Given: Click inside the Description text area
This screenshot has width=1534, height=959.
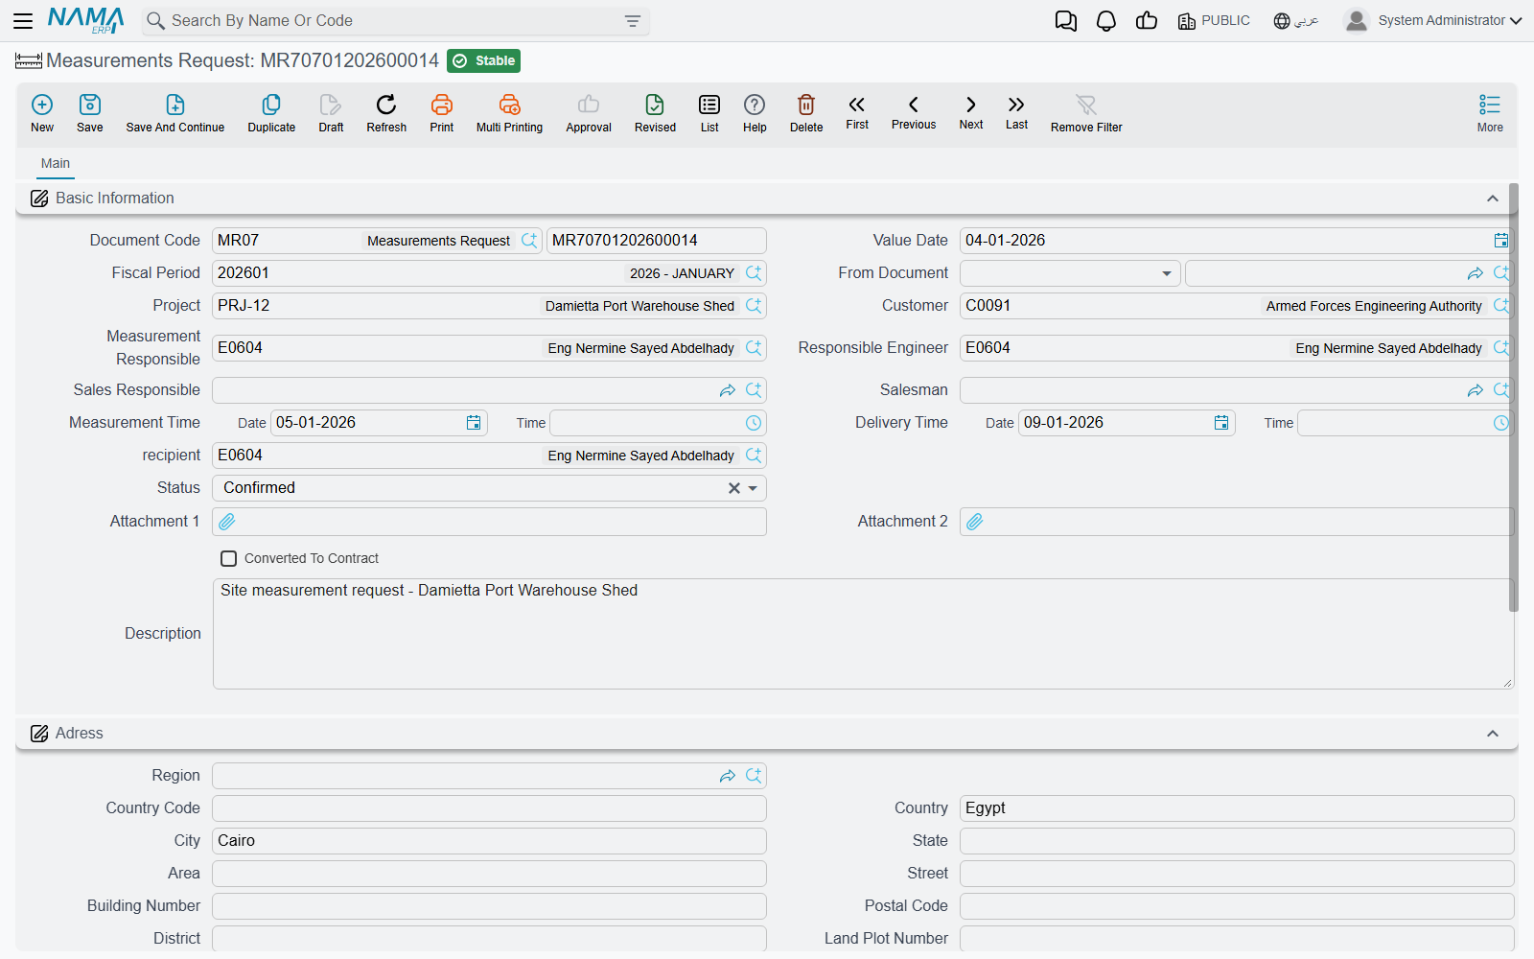Looking at the screenshot, I should point(863,634).
